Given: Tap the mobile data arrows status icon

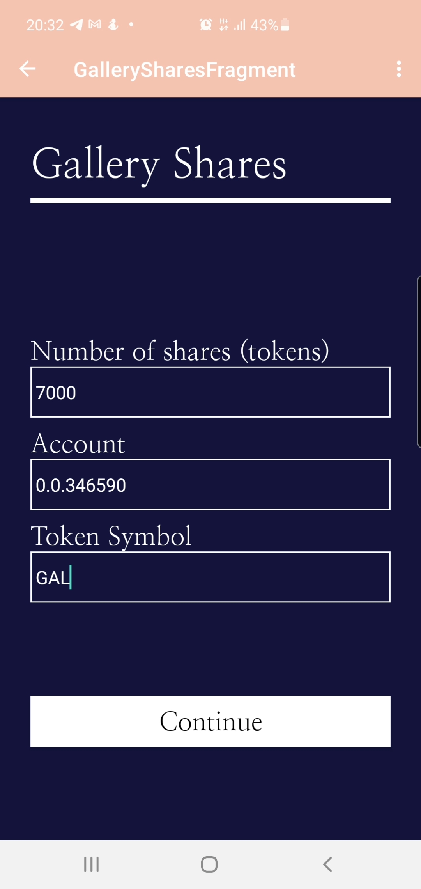Looking at the screenshot, I should click(224, 25).
